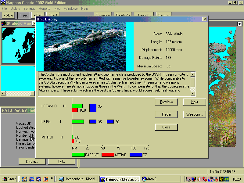Click inside the Akula description text box
Image resolution: width=244 pixels, height=183 pixels.
tap(114, 84)
